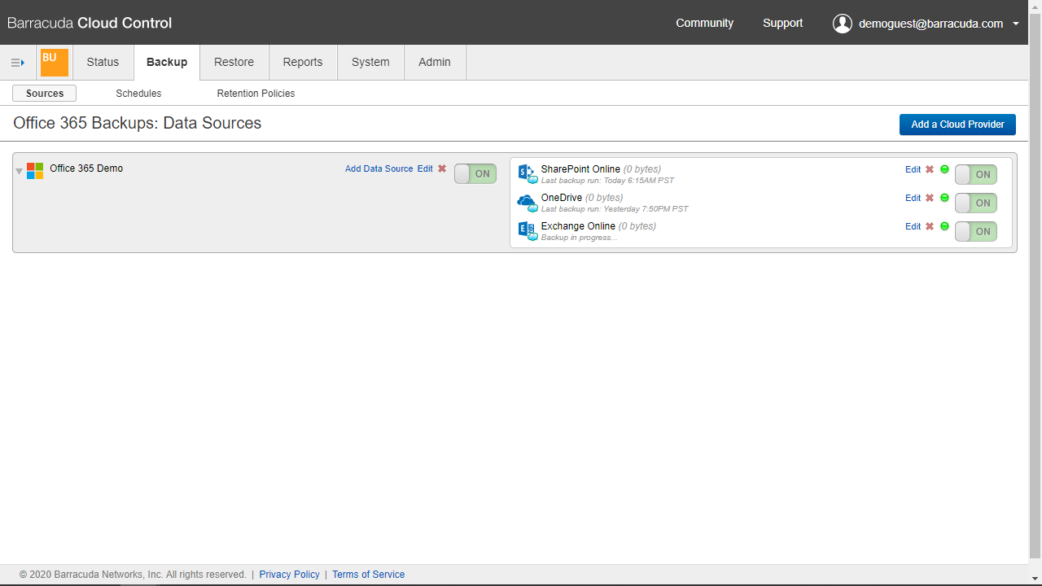This screenshot has width=1042, height=586.
Task: Click the OneDrive name text
Action: click(562, 198)
